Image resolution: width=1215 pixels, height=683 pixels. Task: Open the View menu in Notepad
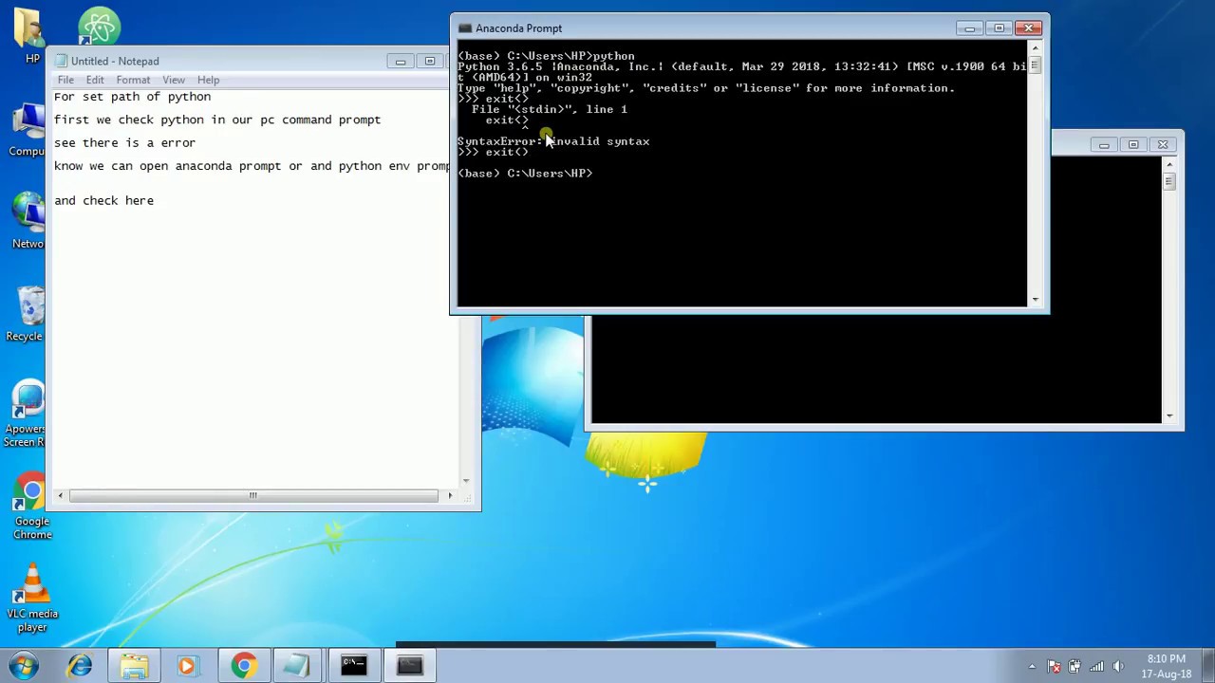pyautogui.click(x=173, y=80)
